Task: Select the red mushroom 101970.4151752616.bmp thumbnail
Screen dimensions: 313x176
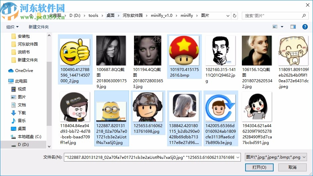Action: tap(184, 51)
